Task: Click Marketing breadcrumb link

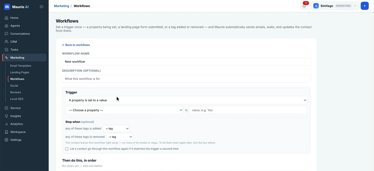Action: (x=61, y=6)
